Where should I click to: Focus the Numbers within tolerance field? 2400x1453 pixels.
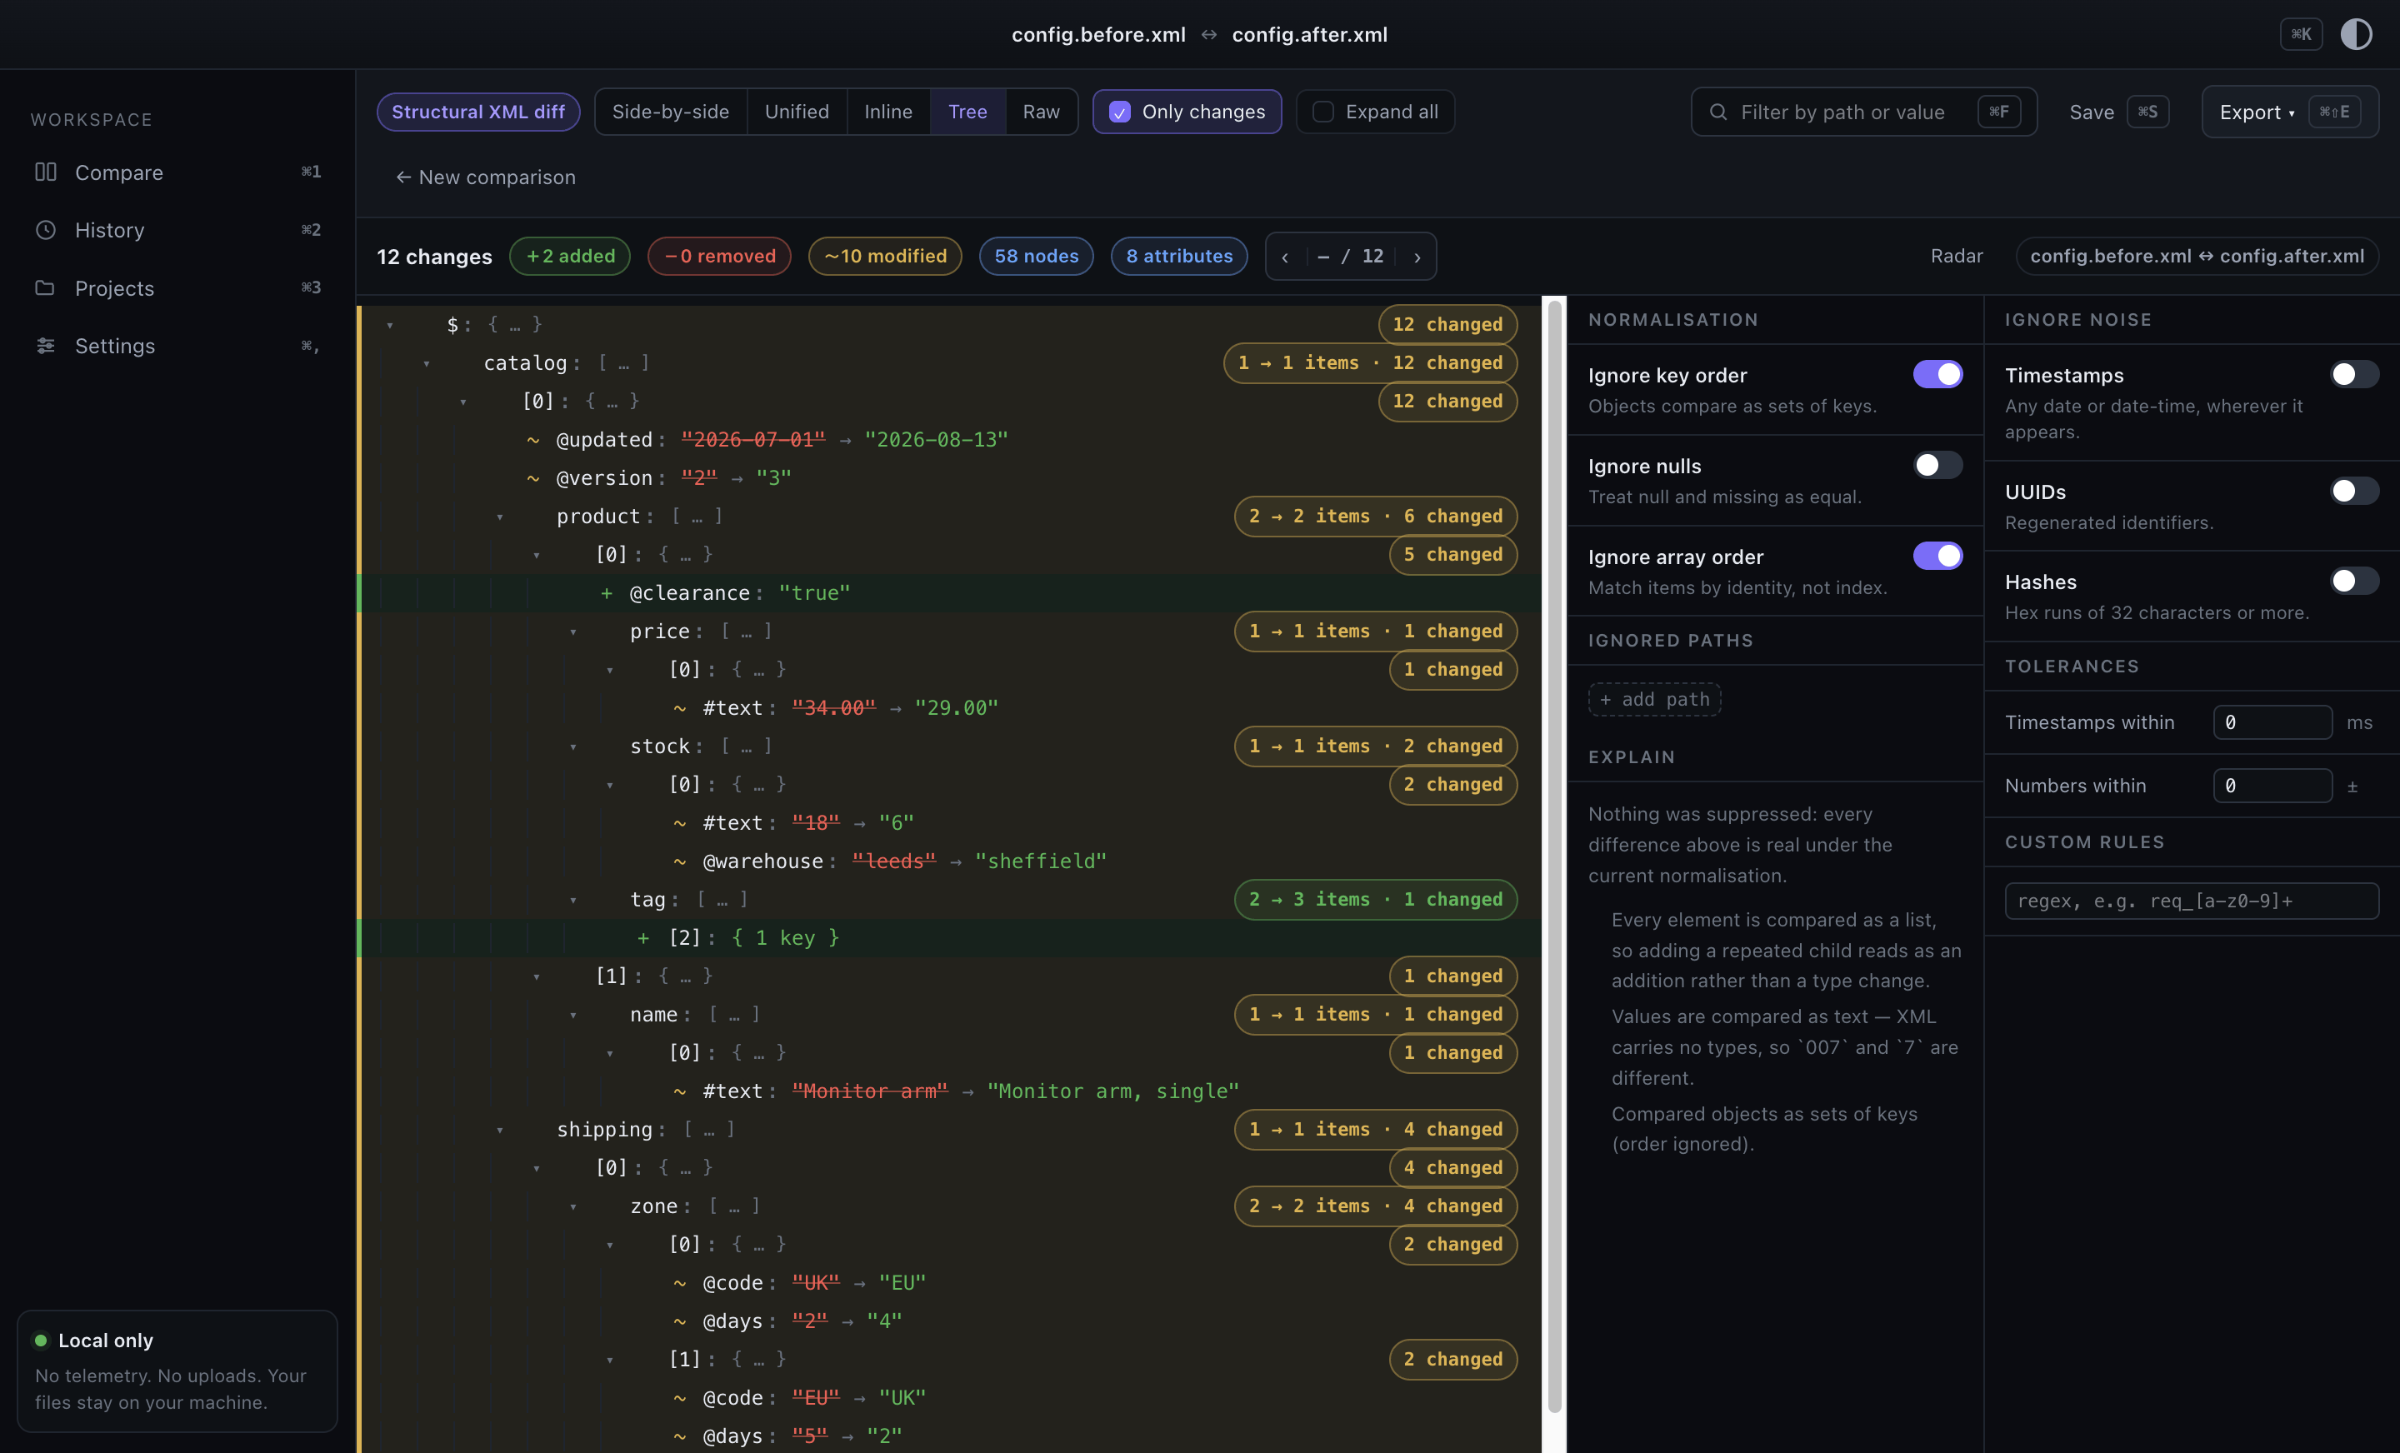tap(2272, 786)
